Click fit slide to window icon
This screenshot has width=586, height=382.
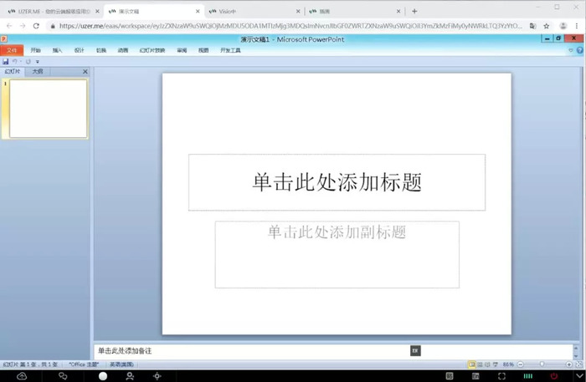tap(579, 364)
